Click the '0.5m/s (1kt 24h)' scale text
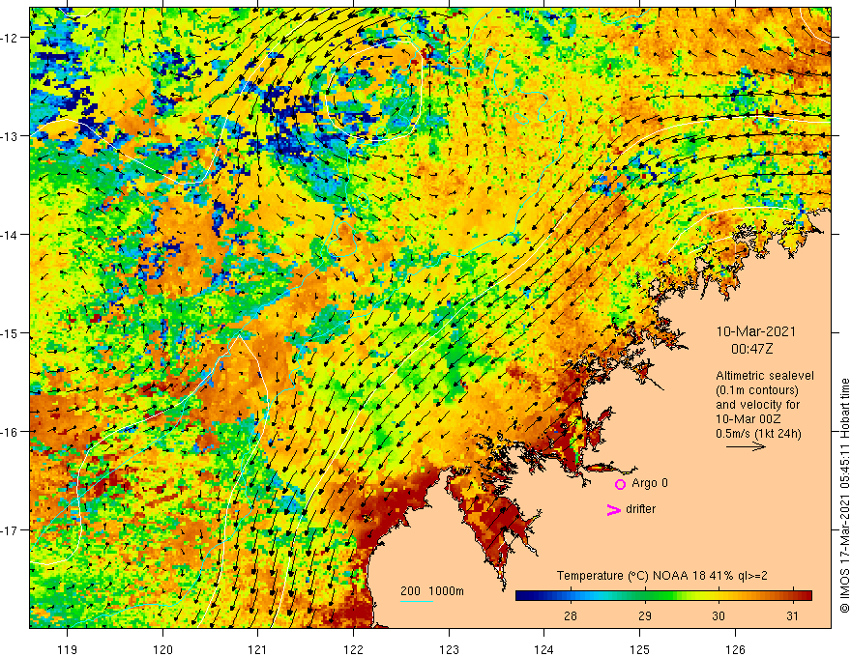 tap(758, 434)
